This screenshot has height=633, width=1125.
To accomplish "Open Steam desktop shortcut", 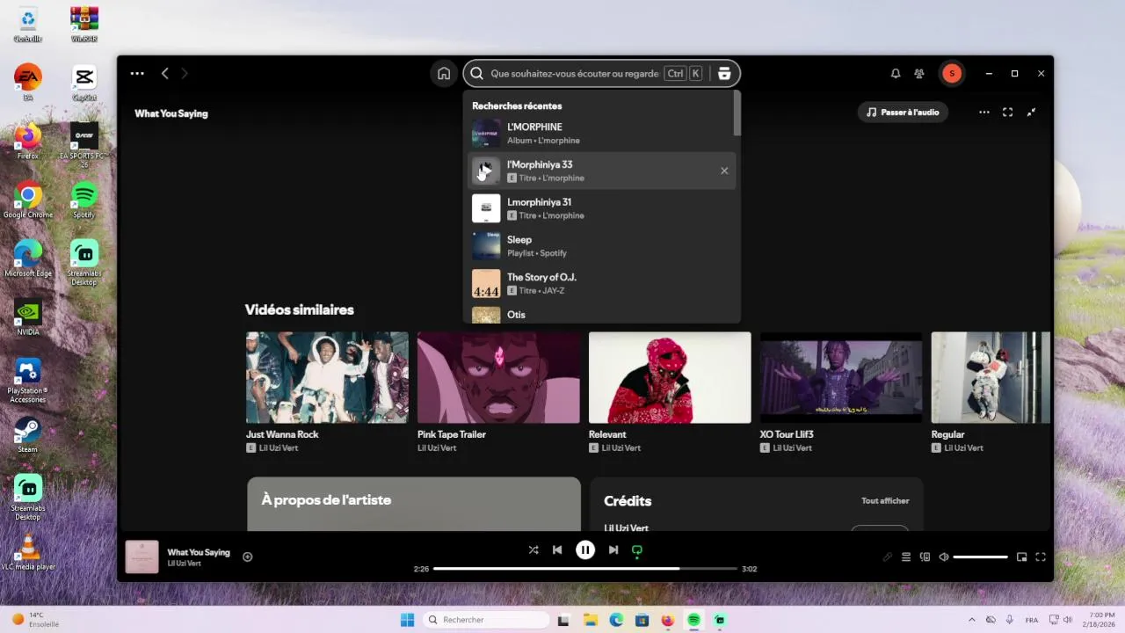I will [28, 435].
